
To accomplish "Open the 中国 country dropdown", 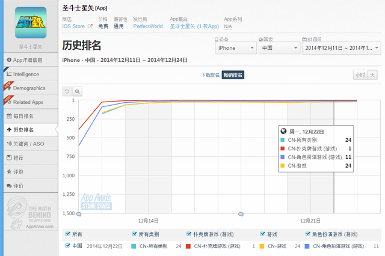I will [279, 48].
